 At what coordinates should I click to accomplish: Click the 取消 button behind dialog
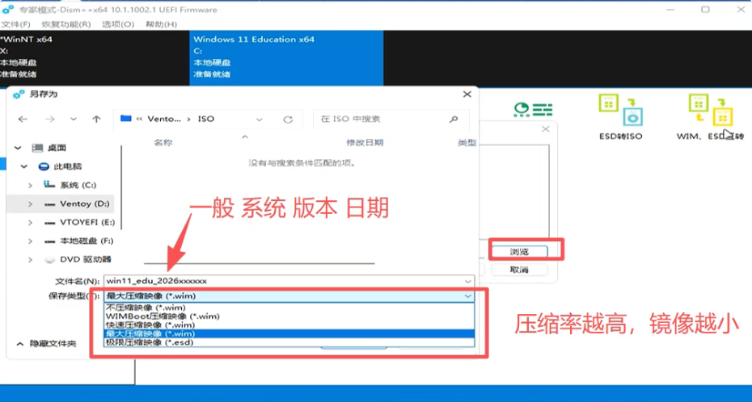coord(519,270)
